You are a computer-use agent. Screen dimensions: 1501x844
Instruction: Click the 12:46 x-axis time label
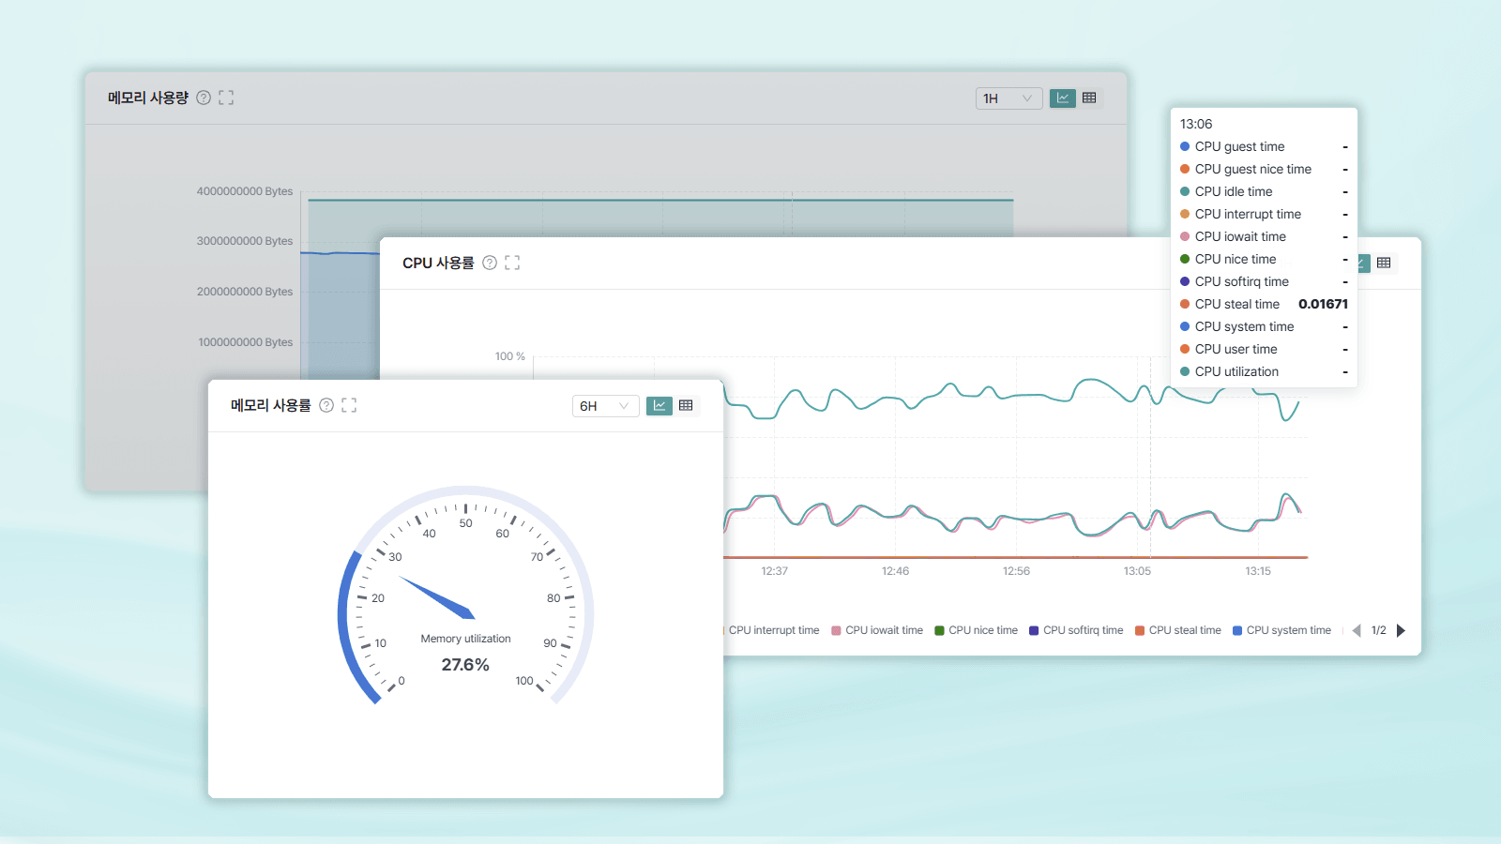pyautogui.click(x=896, y=571)
